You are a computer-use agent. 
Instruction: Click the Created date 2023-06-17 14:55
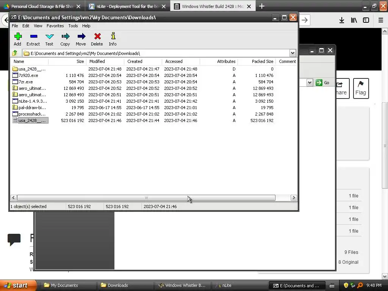tap(143, 108)
